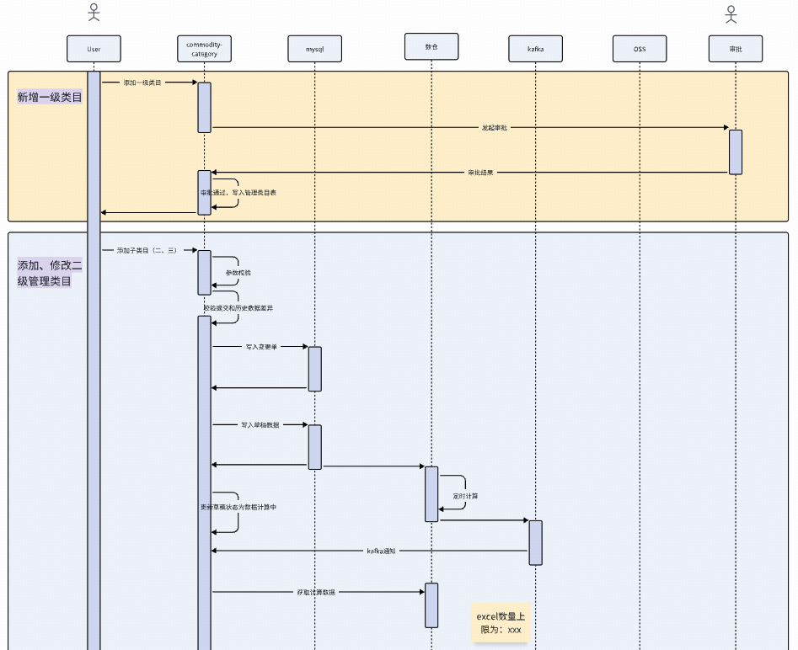Select commodity-category activation bar receiving 添加子类目

(204, 273)
